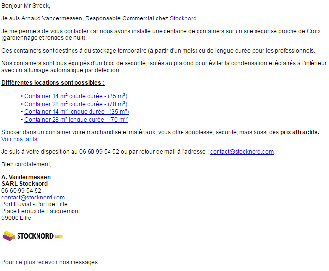Click the Différentes locations sont possibles heading
This screenshot has width=329, height=271.
coord(53,82)
